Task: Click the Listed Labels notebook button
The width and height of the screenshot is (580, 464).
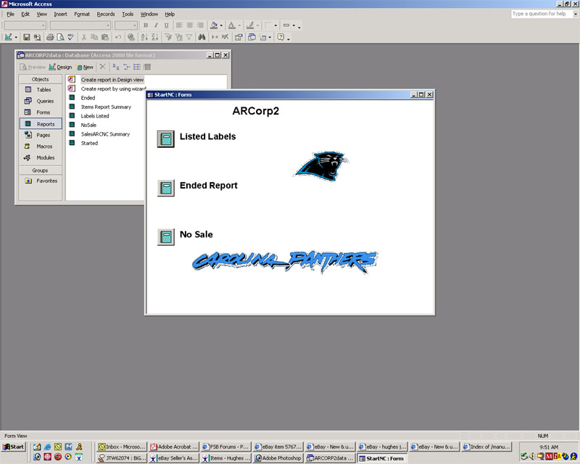Action: 166,138
